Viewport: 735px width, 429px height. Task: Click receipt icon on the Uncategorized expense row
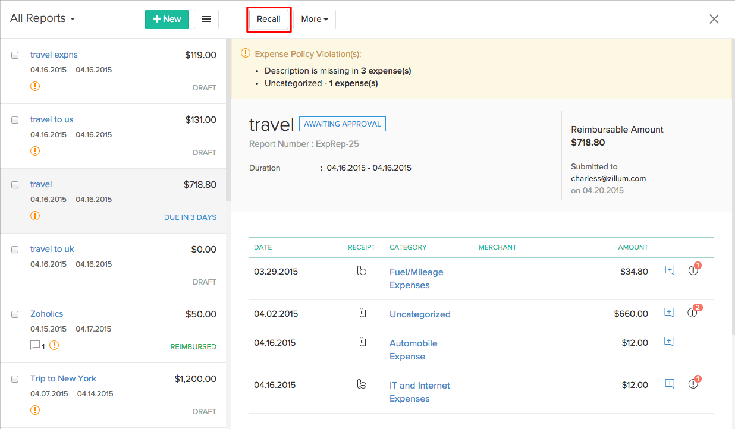tap(362, 313)
